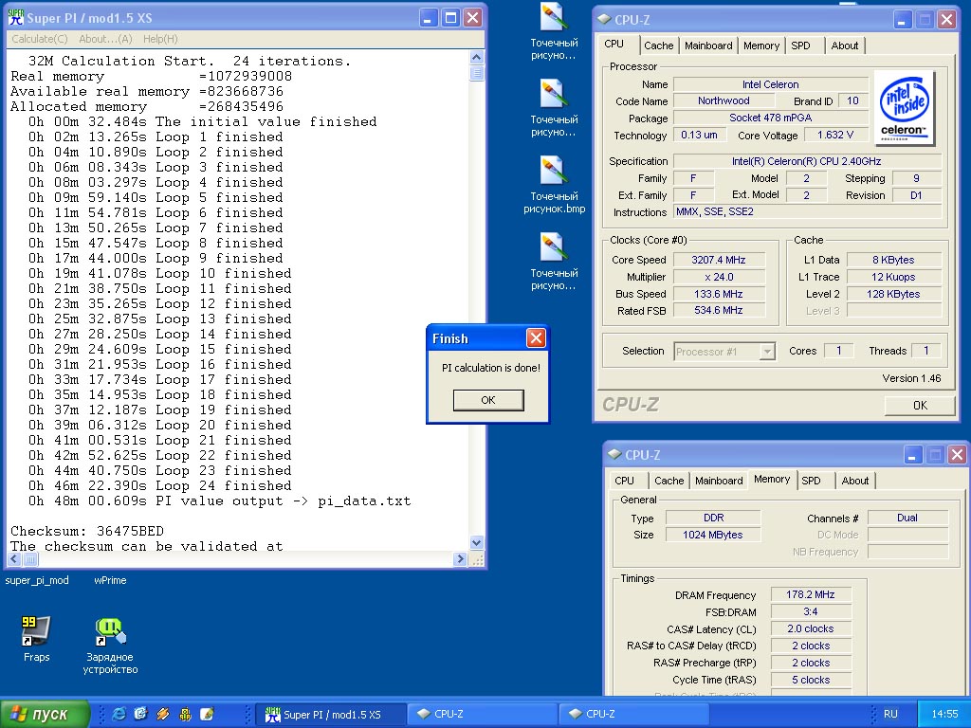The width and height of the screenshot is (971, 728).
Task: Click the paint-brush quick launch icon
Action: pyautogui.click(x=207, y=714)
